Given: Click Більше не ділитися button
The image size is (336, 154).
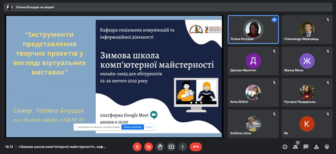Looking at the screenshot, I should pyautogui.click(x=133, y=127).
